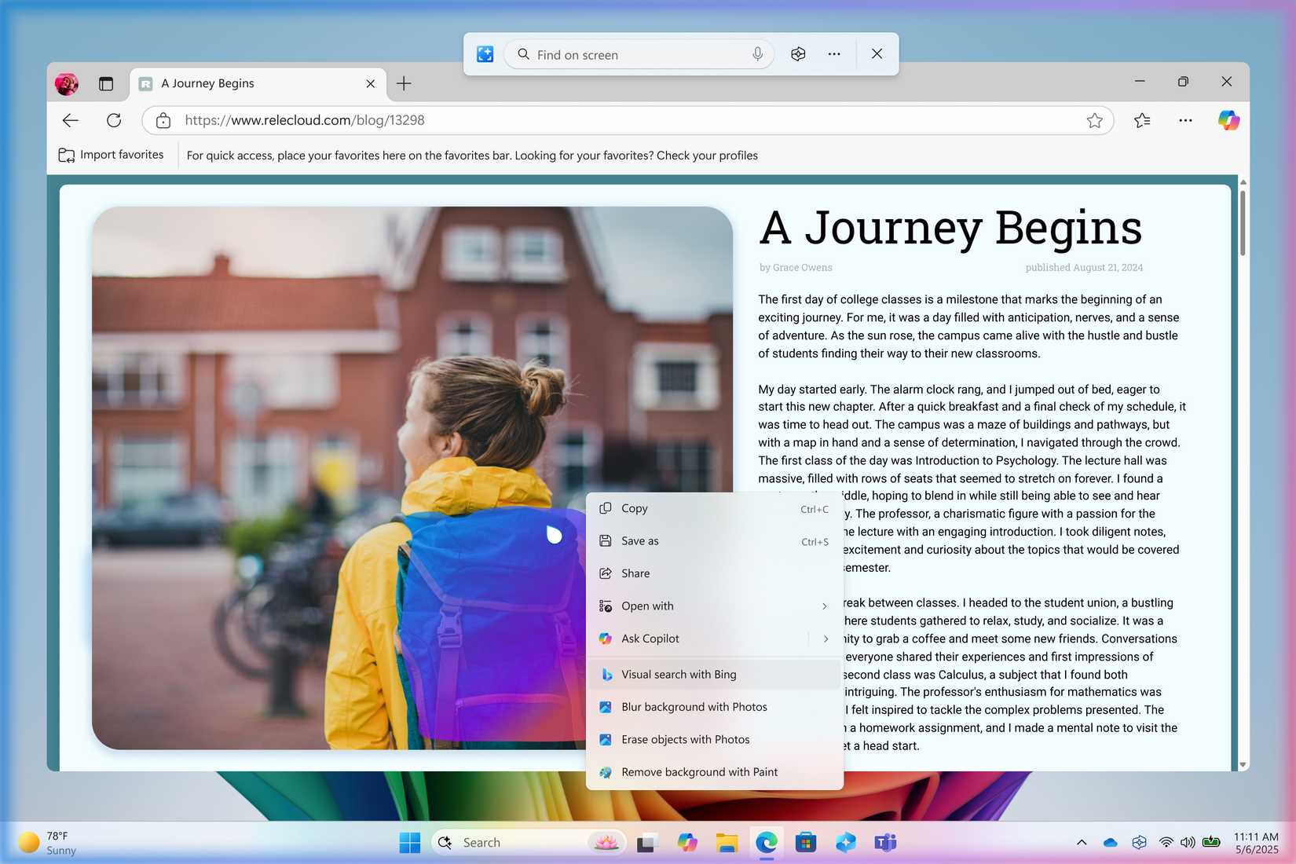The image size is (1296, 864).
Task: Choose Blur background with Photos
Action: click(x=694, y=707)
